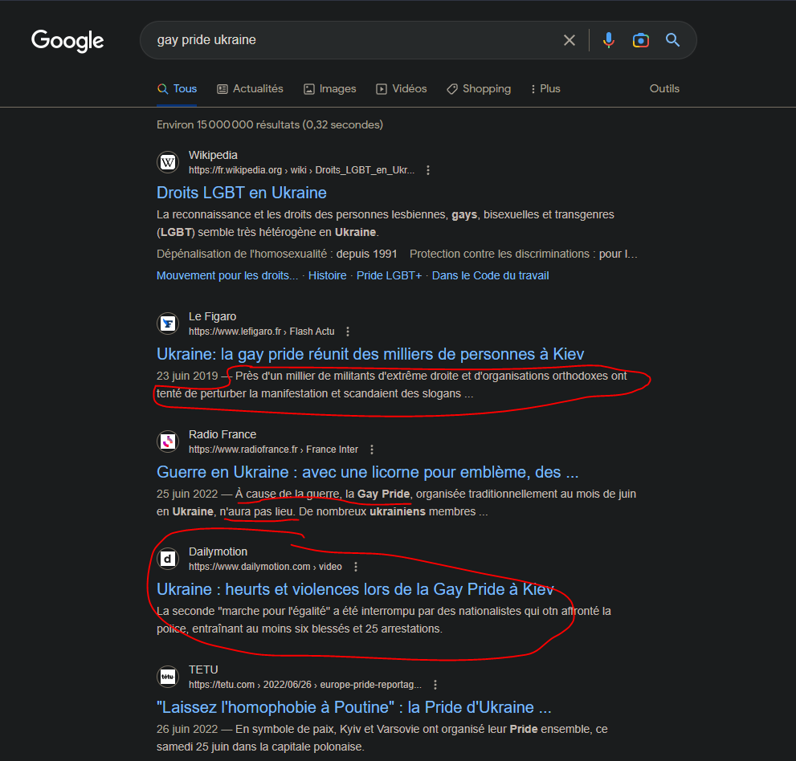796x761 pixels.
Task: Click the TETU favicon
Action: [x=168, y=677]
